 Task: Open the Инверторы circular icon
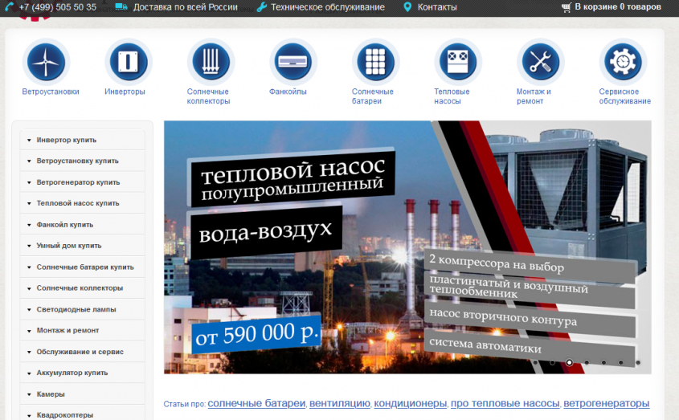(129, 63)
